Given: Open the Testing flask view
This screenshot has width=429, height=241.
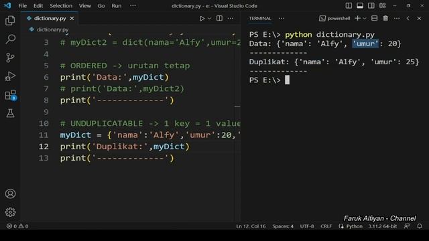Looking at the screenshot, I should click(x=10, y=113).
